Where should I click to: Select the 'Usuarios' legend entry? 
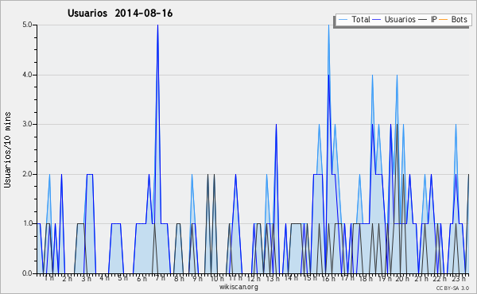point(400,19)
